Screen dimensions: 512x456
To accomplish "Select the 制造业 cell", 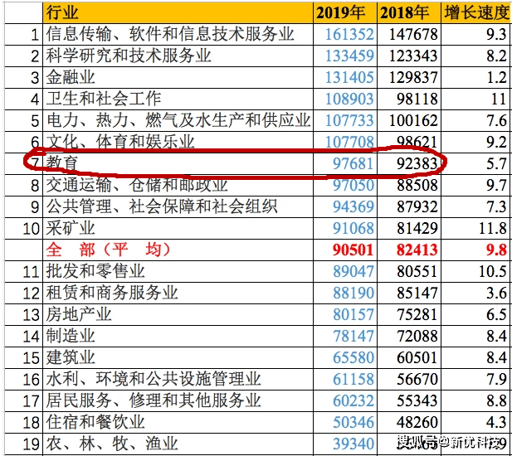I will point(178,336).
